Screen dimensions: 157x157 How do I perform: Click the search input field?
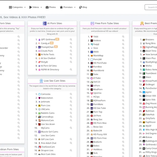click(x=151, y=7)
